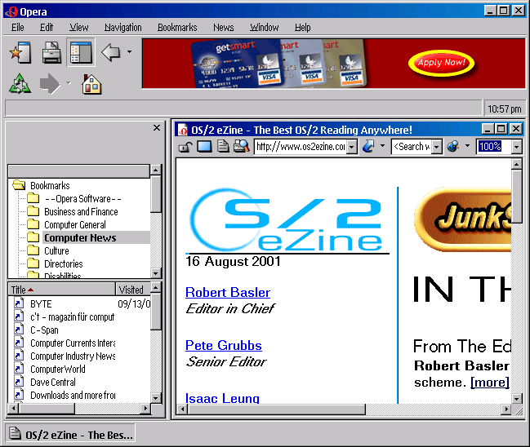Open the File menu
Viewport: 530px width, 447px height.
(18, 28)
